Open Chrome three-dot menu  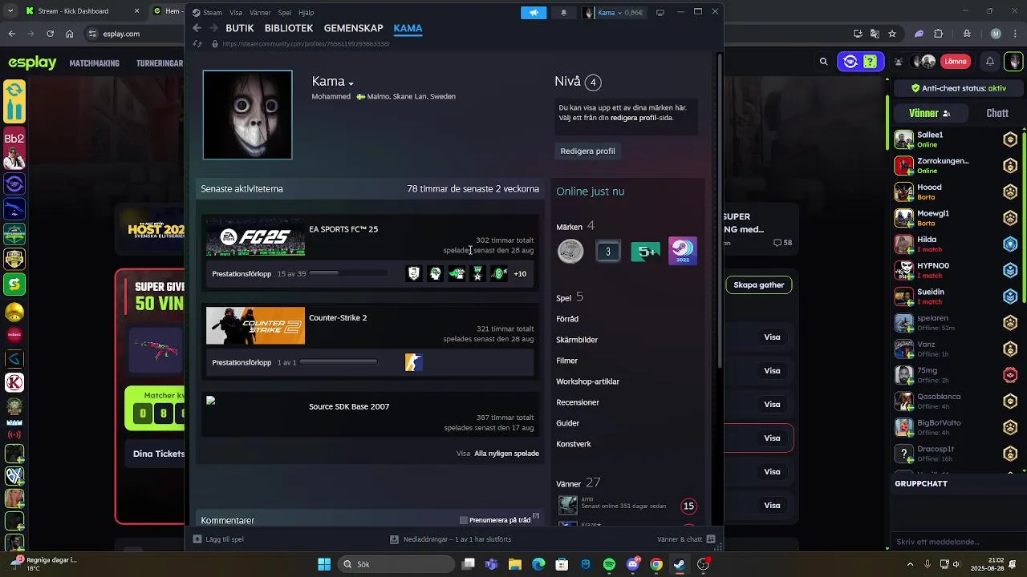[1015, 34]
